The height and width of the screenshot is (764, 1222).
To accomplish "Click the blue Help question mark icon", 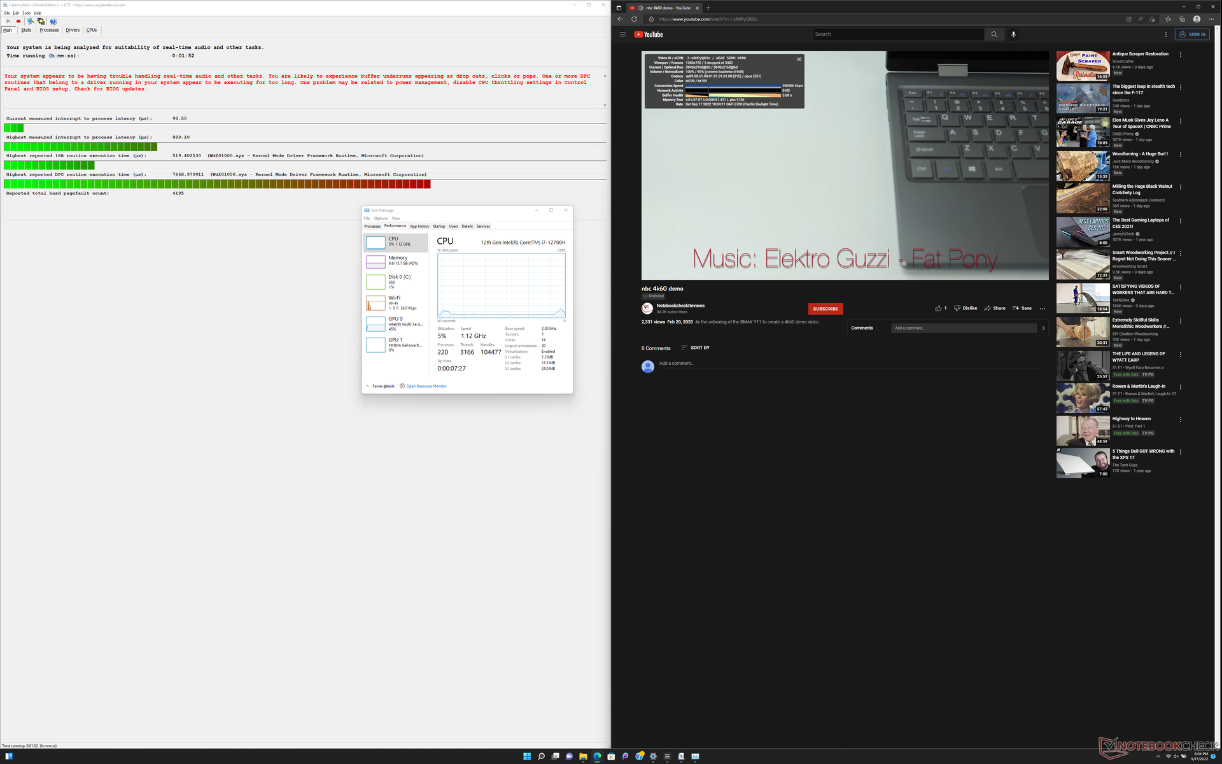I will coord(53,21).
